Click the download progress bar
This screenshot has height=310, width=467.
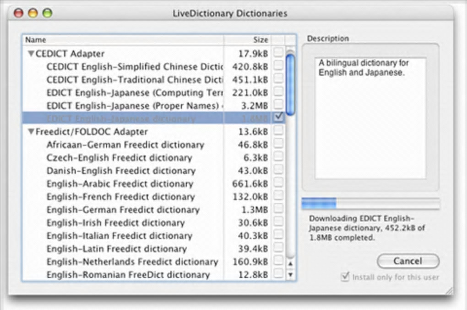click(370, 204)
